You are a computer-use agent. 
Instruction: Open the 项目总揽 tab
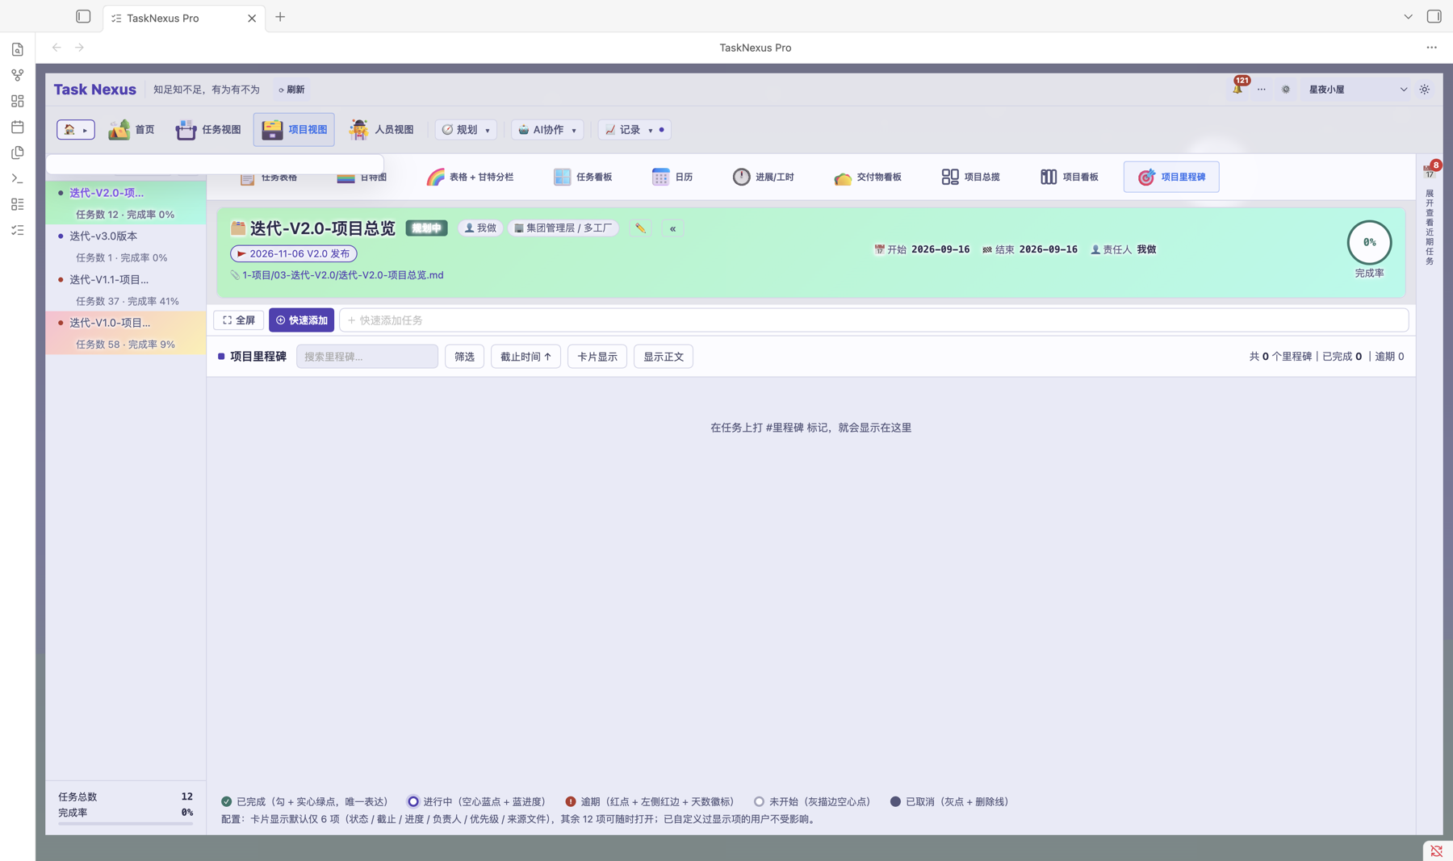(971, 177)
